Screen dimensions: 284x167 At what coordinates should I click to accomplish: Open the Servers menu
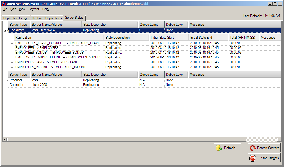(x=34, y=9)
